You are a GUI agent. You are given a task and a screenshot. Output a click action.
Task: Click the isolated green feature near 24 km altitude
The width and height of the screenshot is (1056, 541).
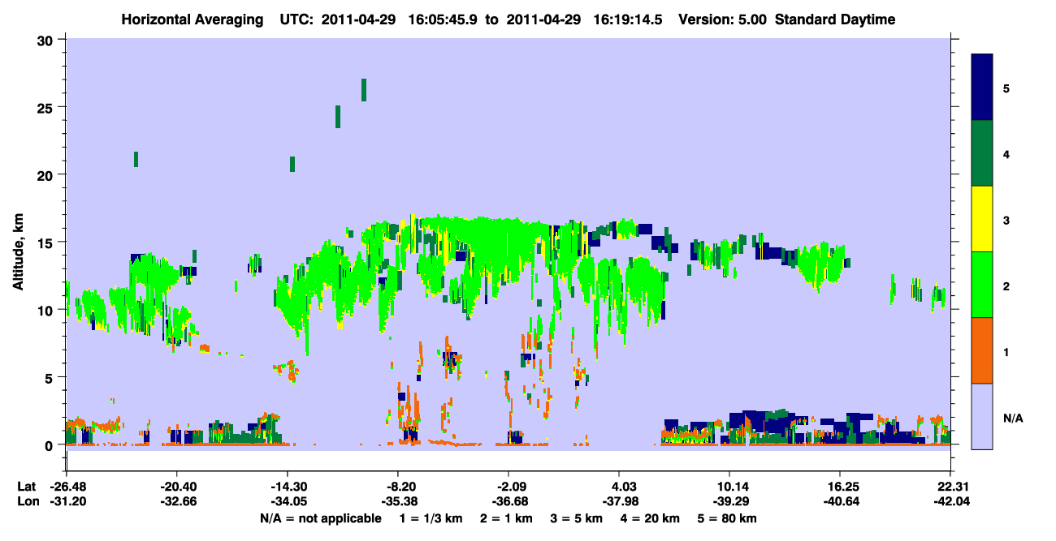(x=338, y=117)
